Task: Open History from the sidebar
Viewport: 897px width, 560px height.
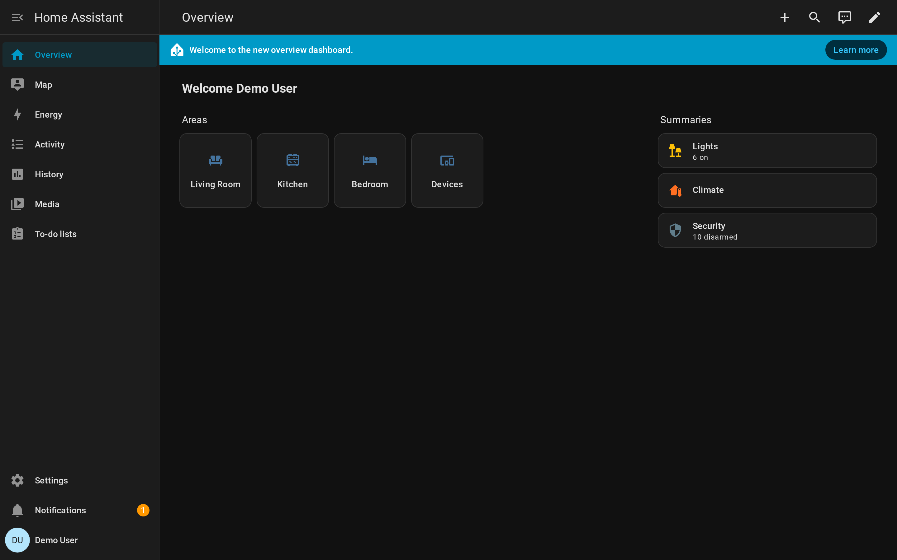Action: pos(80,174)
